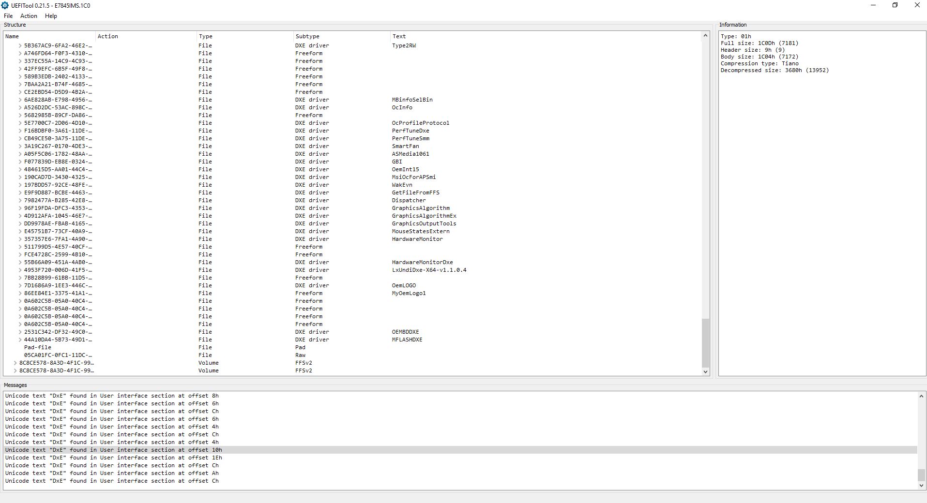Click the Subtype column header

pyautogui.click(x=342, y=36)
